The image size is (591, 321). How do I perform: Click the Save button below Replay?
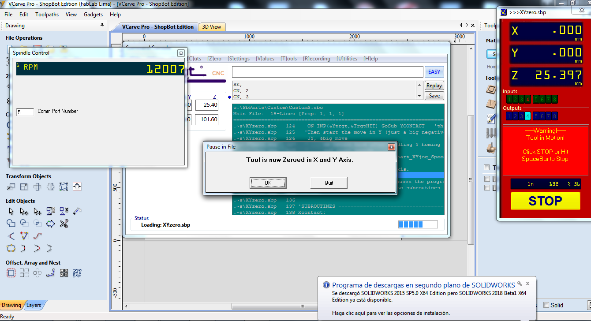tap(434, 96)
